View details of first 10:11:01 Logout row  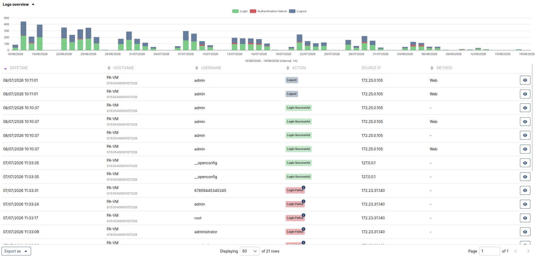point(525,80)
